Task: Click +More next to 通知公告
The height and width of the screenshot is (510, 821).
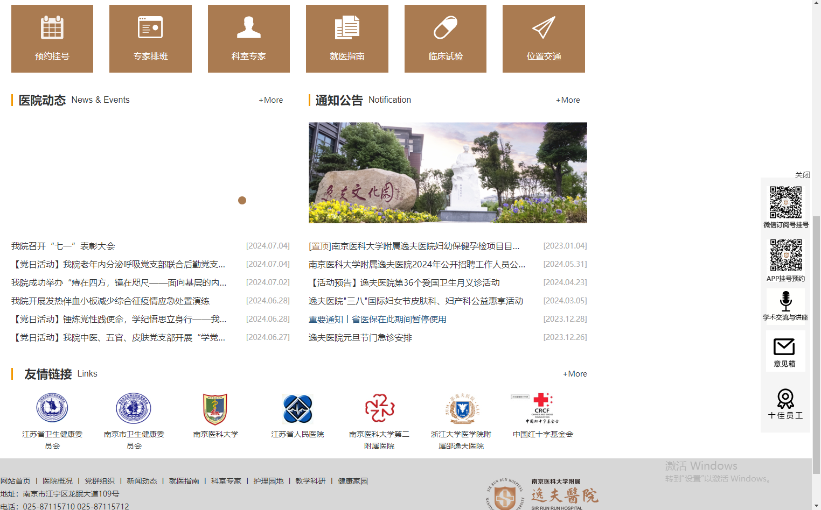Action: point(568,100)
